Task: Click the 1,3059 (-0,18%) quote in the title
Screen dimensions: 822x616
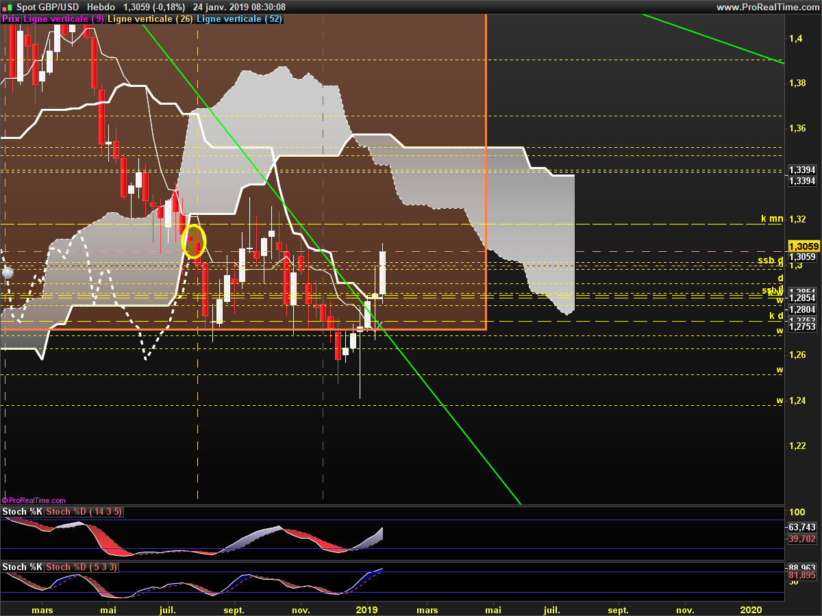Action: tap(154, 7)
